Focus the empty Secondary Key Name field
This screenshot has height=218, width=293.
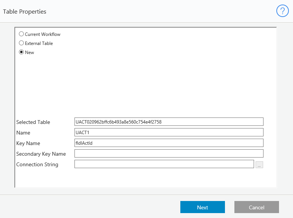[x=169, y=153]
